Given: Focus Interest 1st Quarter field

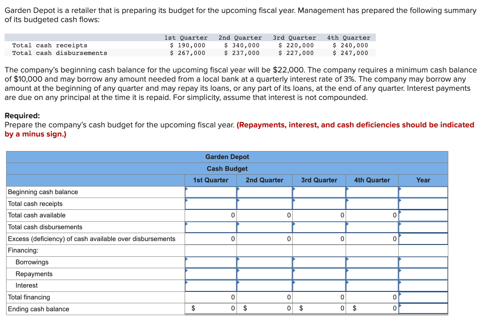Looking at the screenshot, I should (211, 285).
